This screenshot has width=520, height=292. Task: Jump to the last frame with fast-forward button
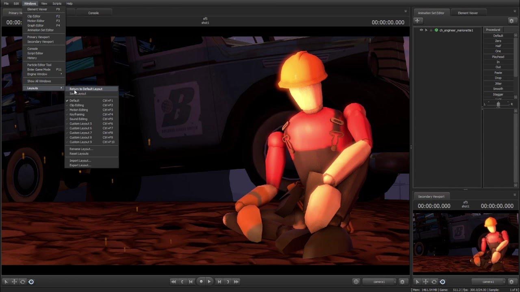(236, 281)
